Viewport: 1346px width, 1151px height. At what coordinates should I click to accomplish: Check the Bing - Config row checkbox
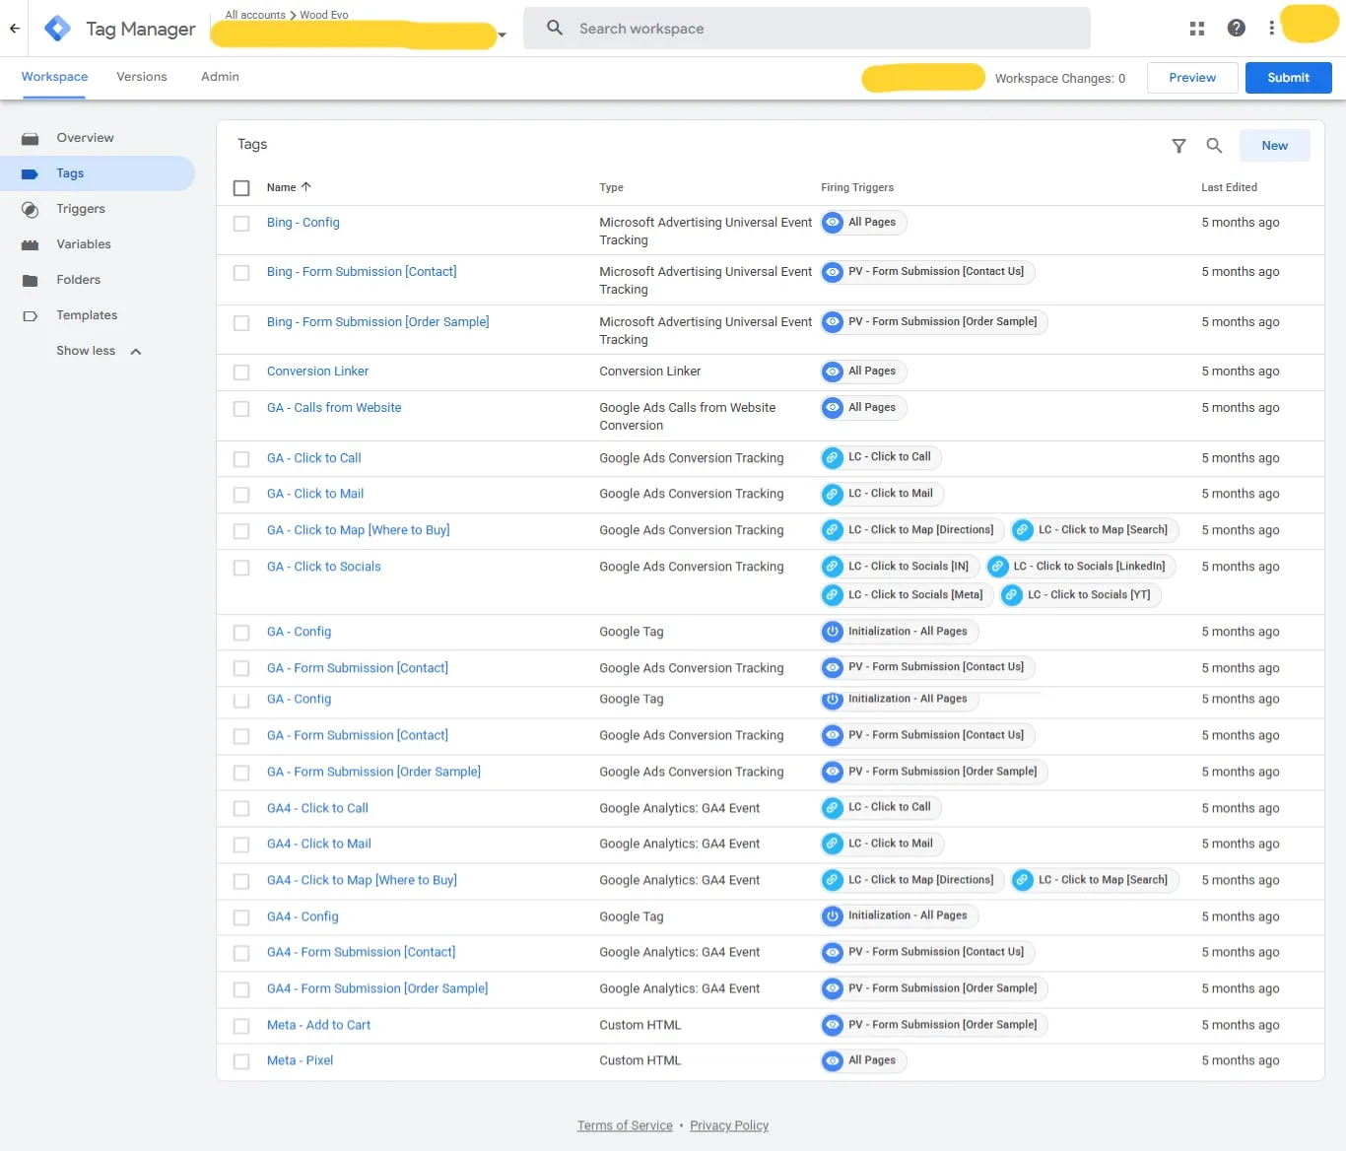click(241, 224)
